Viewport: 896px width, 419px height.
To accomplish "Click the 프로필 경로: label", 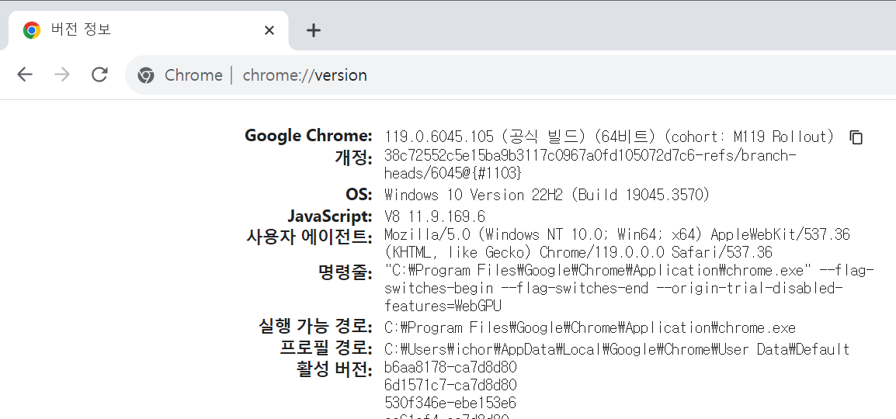I will coord(326,348).
